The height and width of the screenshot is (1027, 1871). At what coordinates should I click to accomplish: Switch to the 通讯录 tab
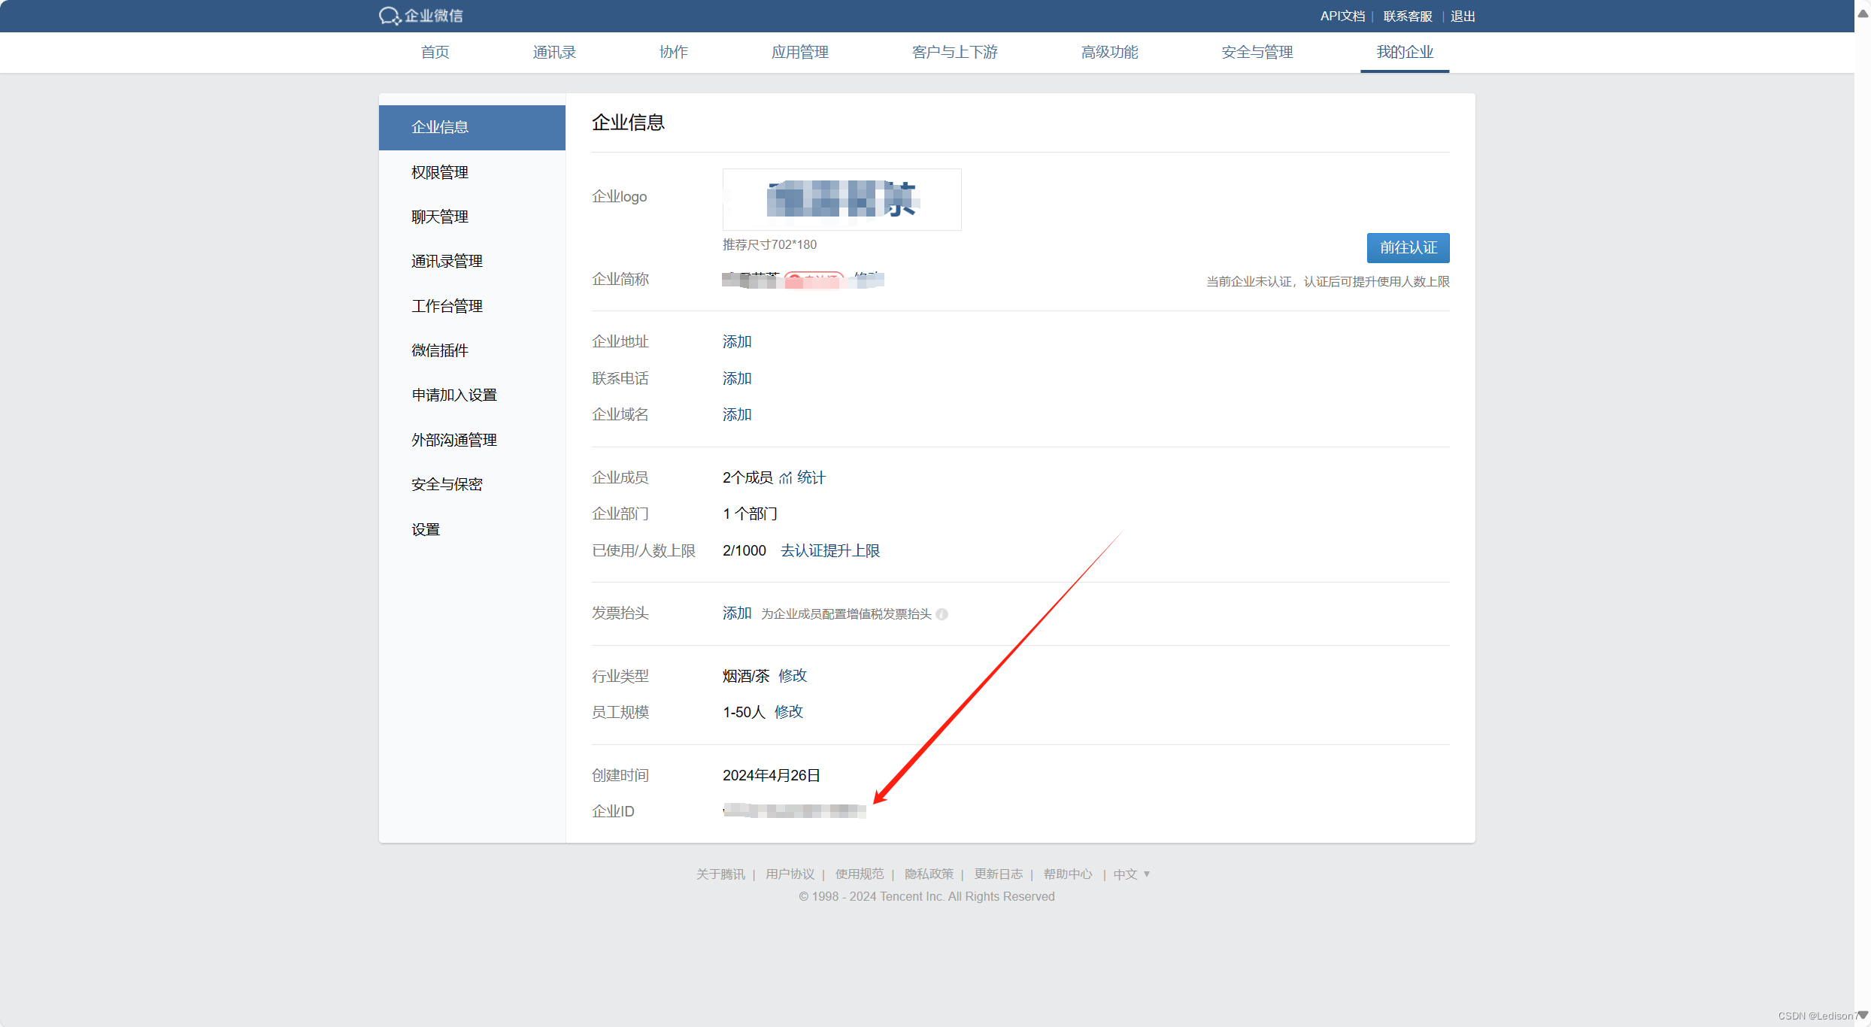click(554, 52)
